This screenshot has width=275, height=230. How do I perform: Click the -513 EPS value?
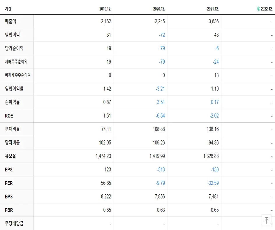pyautogui.click(x=161, y=170)
